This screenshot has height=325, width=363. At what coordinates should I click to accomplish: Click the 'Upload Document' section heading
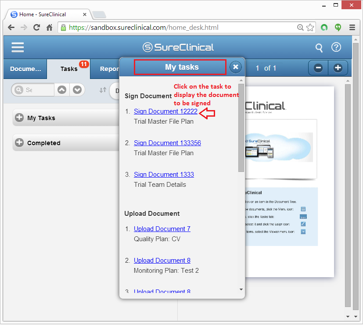pos(152,214)
